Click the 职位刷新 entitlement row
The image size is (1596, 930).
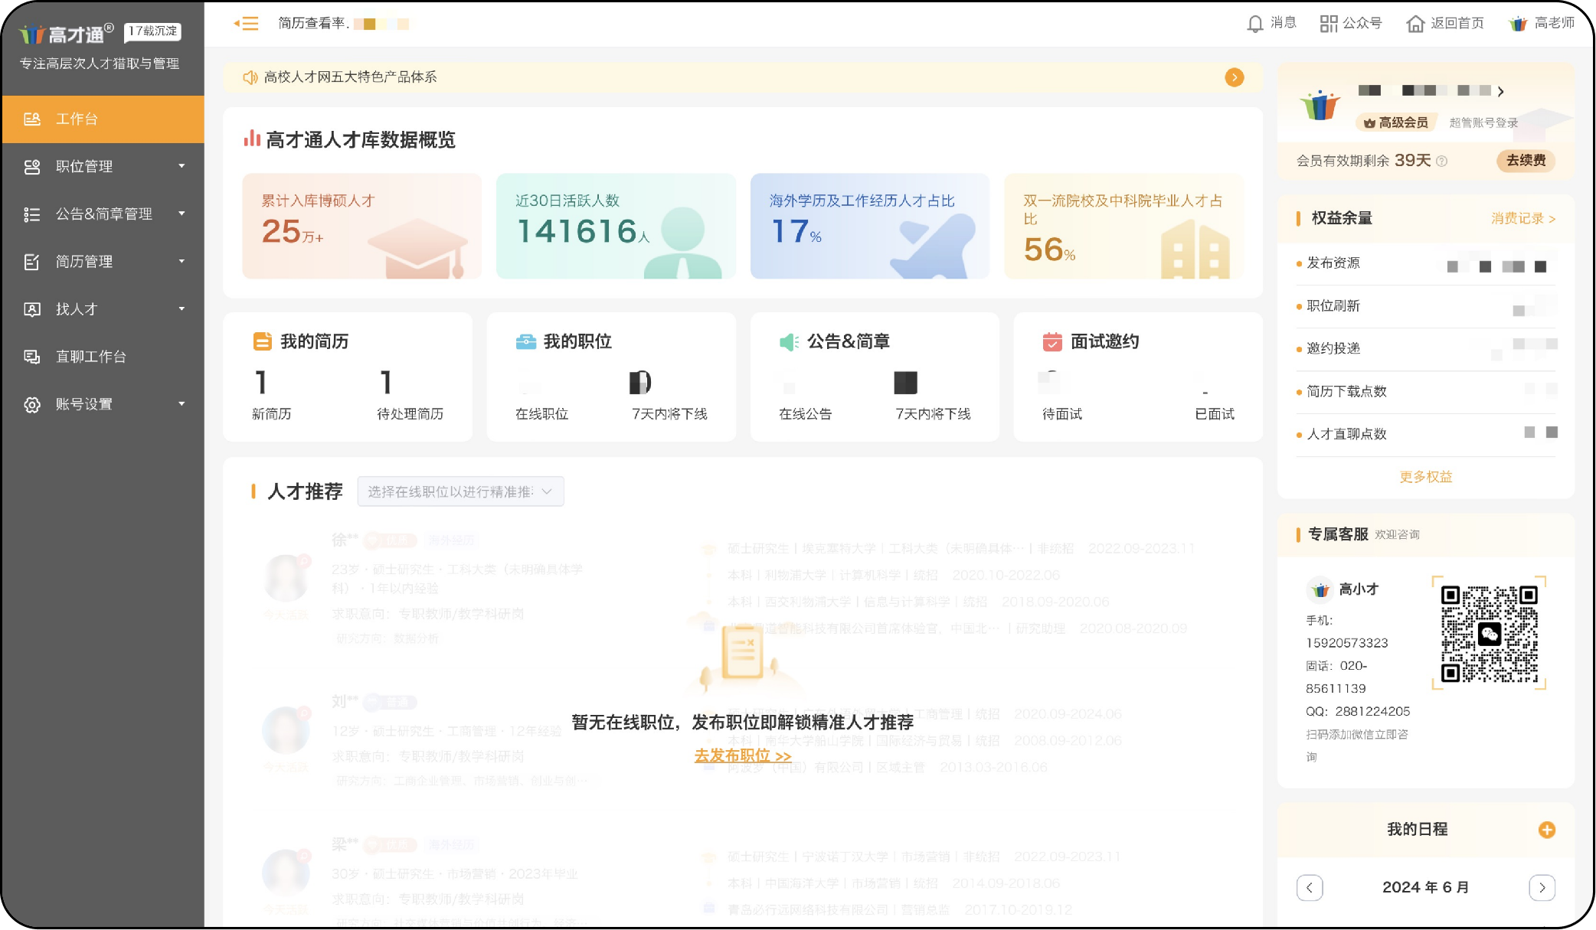1425,306
